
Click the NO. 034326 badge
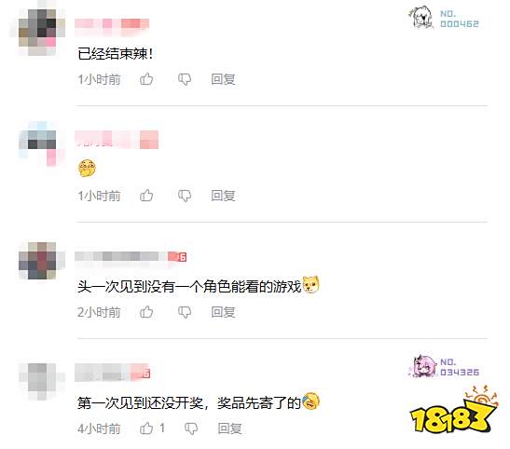click(444, 367)
